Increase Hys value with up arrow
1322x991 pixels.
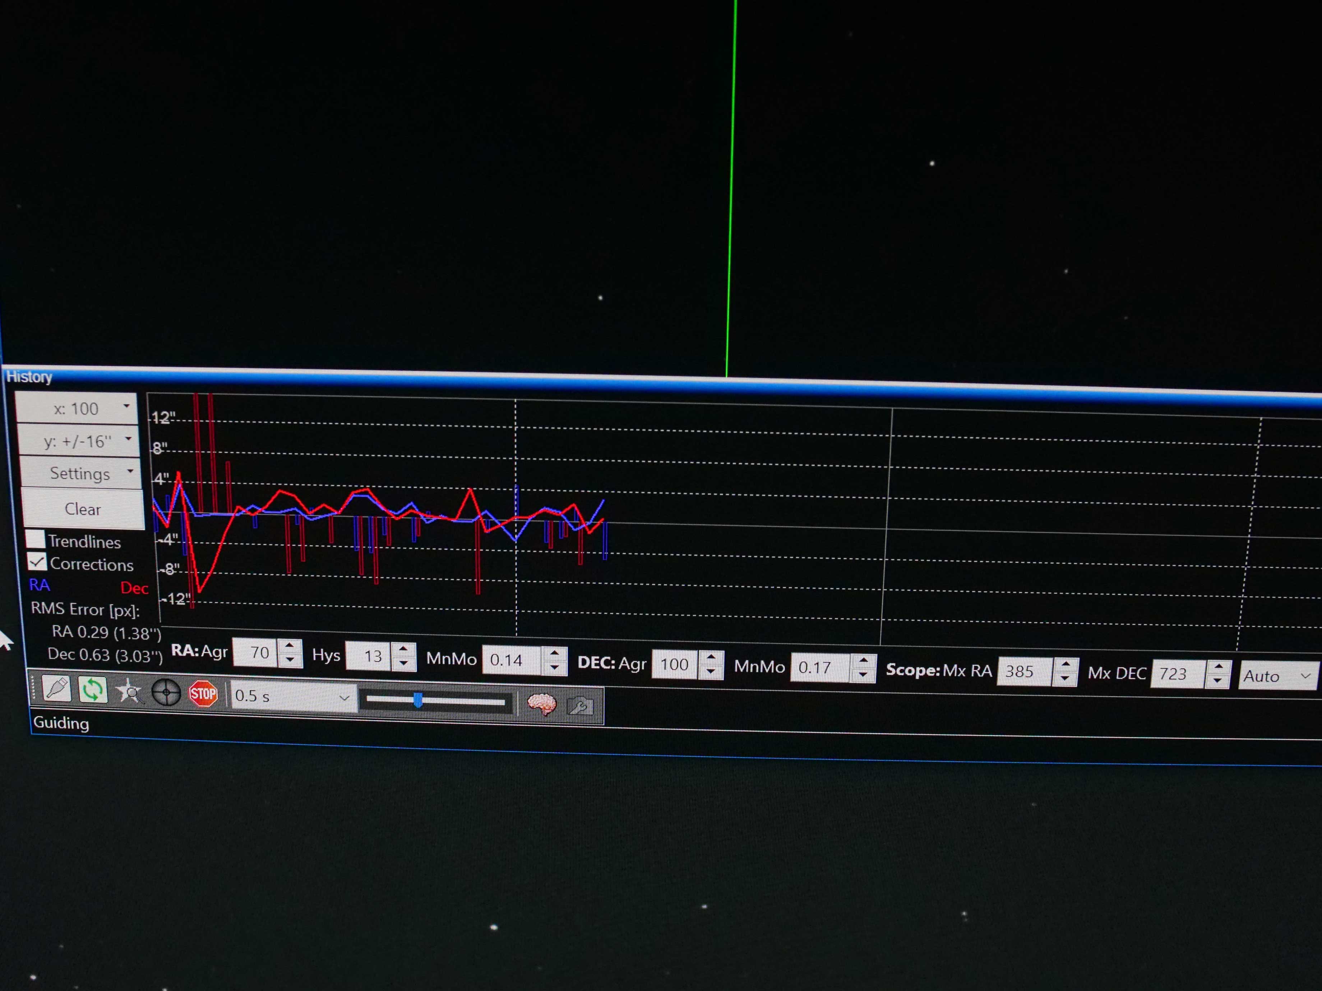403,649
